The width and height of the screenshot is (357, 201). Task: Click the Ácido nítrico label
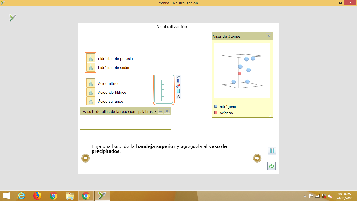[x=109, y=83]
